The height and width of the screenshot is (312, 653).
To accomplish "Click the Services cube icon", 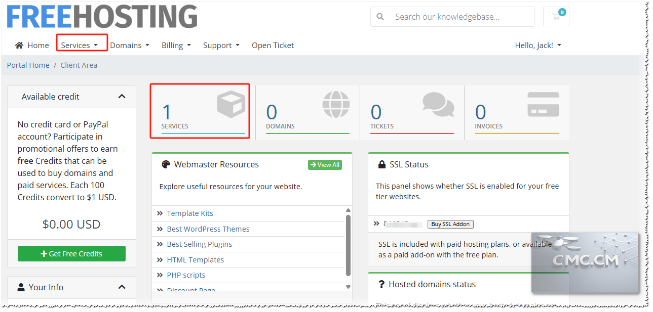I will click(231, 104).
